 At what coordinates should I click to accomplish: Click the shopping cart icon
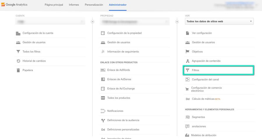click(187, 89)
